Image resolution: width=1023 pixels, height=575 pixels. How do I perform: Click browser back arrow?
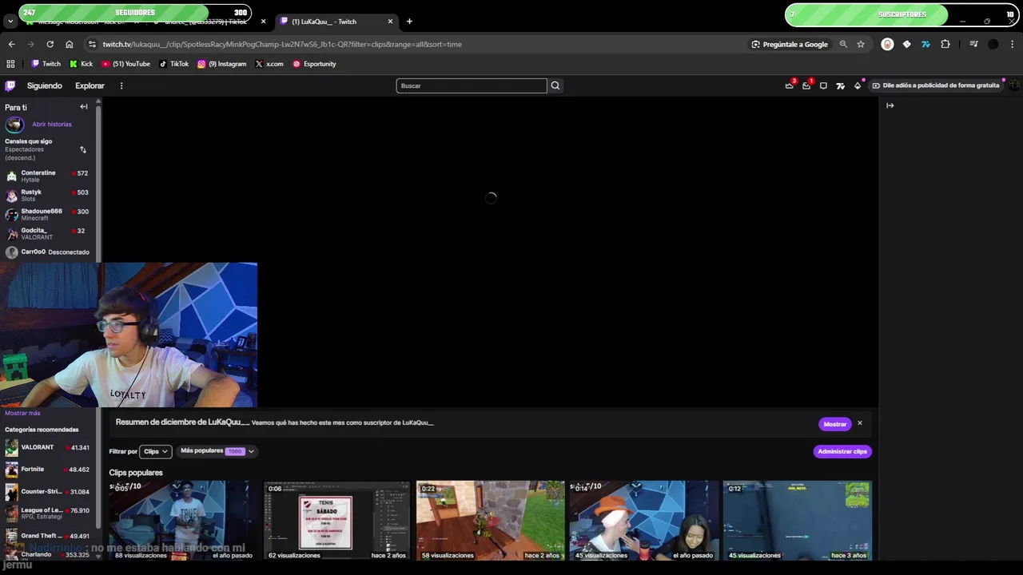(11, 44)
